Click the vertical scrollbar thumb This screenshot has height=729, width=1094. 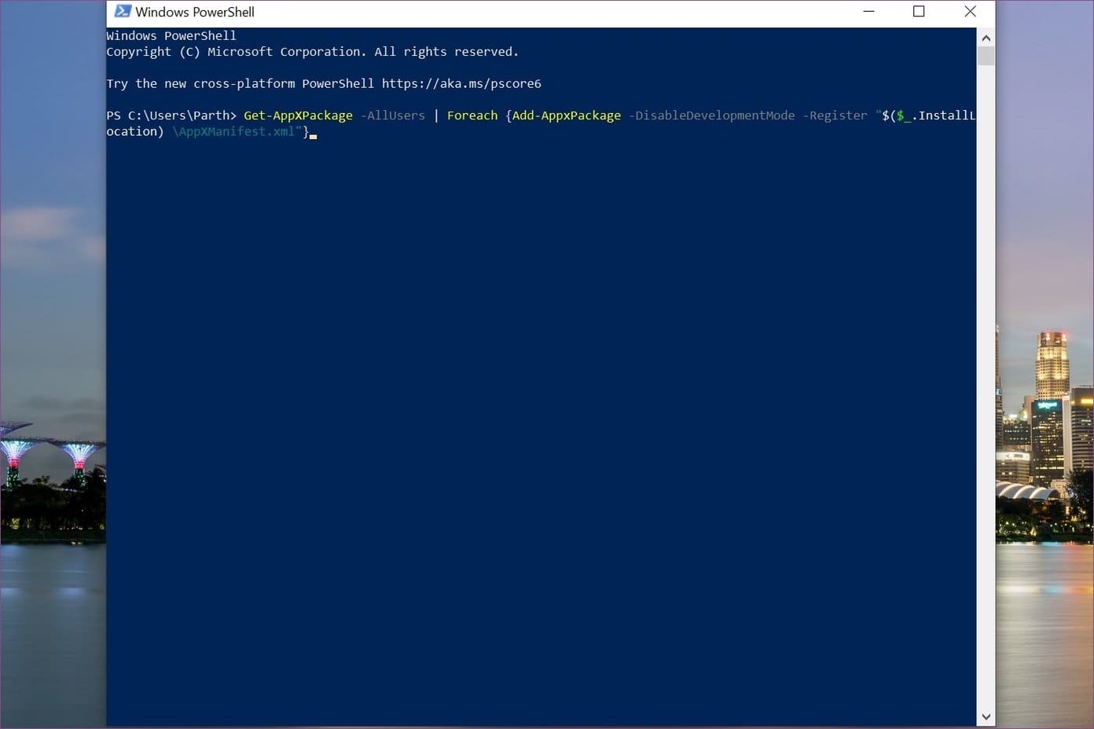pyautogui.click(x=986, y=56)
